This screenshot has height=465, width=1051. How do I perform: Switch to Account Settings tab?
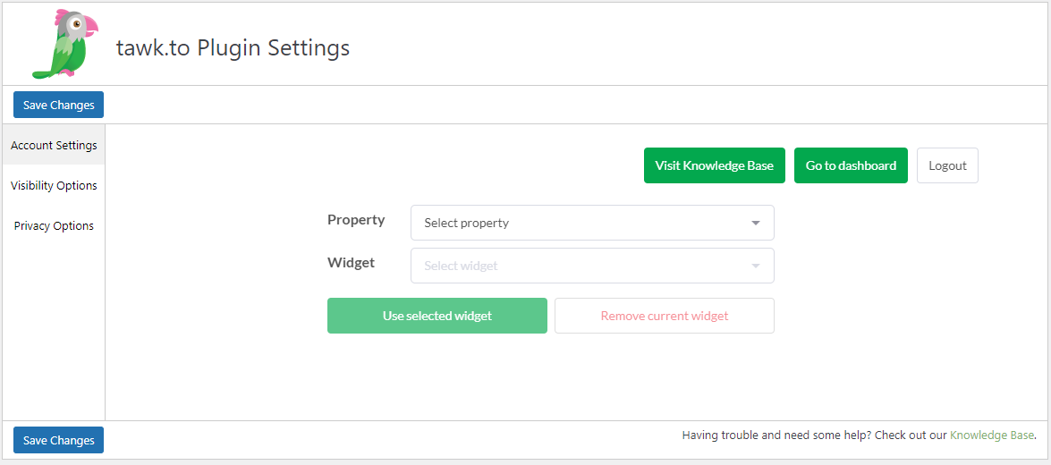[54, 145]
